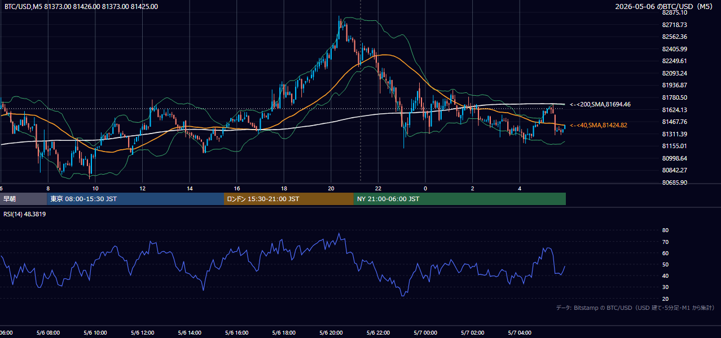Click the 40 SMA label reading 81424.82
Image resolution: width=721 pixels, height=338 pixels.
pyautogui.click(x=599, y=125)
